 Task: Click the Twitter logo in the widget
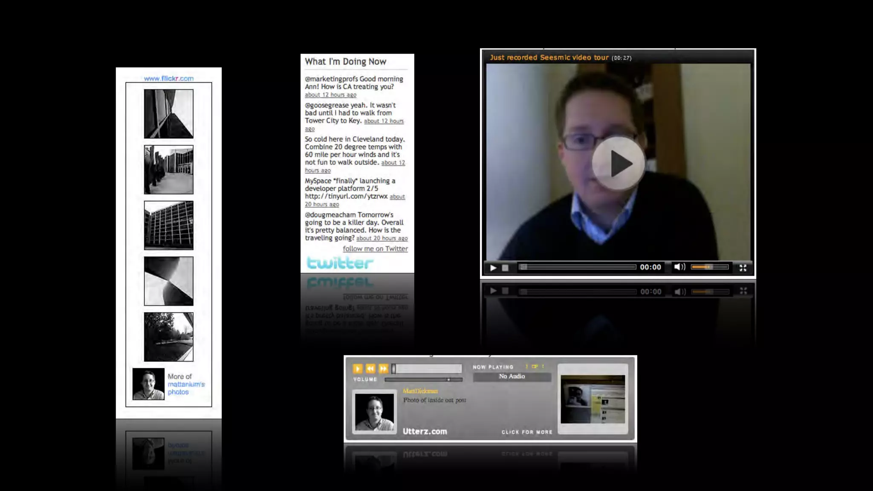pyautogui.click(x=340, y=263)
